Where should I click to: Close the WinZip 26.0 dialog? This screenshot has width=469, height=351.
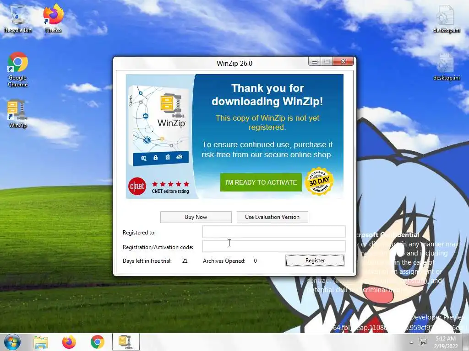tap(343, 62)
